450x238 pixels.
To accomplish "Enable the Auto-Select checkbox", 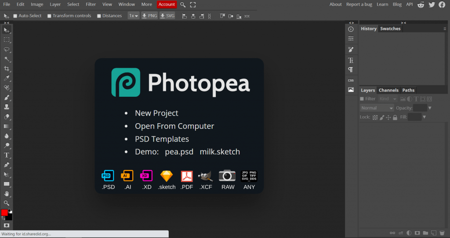I will [x=15, y=16].
